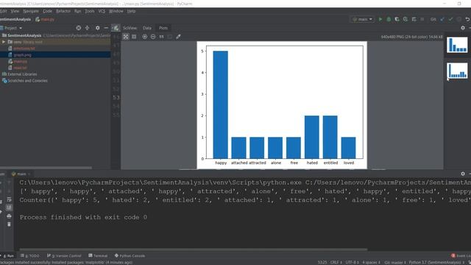Toggle scroll to end in console
Screen dimensions: 471x265
point(9,208)
